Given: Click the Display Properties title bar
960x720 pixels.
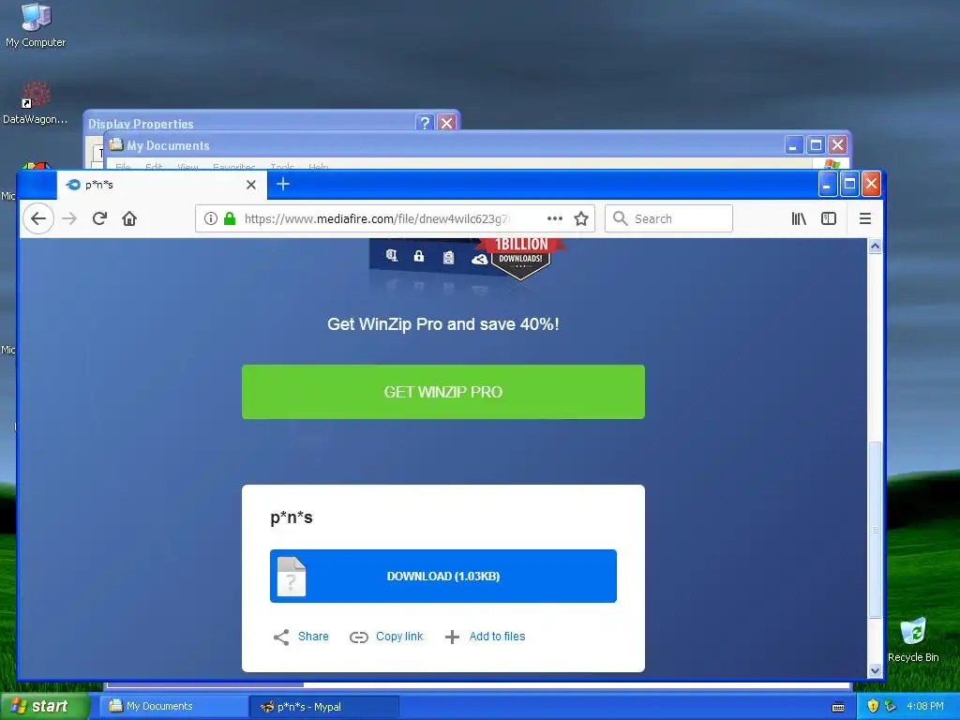Looking at the screenshot, I should coord(251,123).
